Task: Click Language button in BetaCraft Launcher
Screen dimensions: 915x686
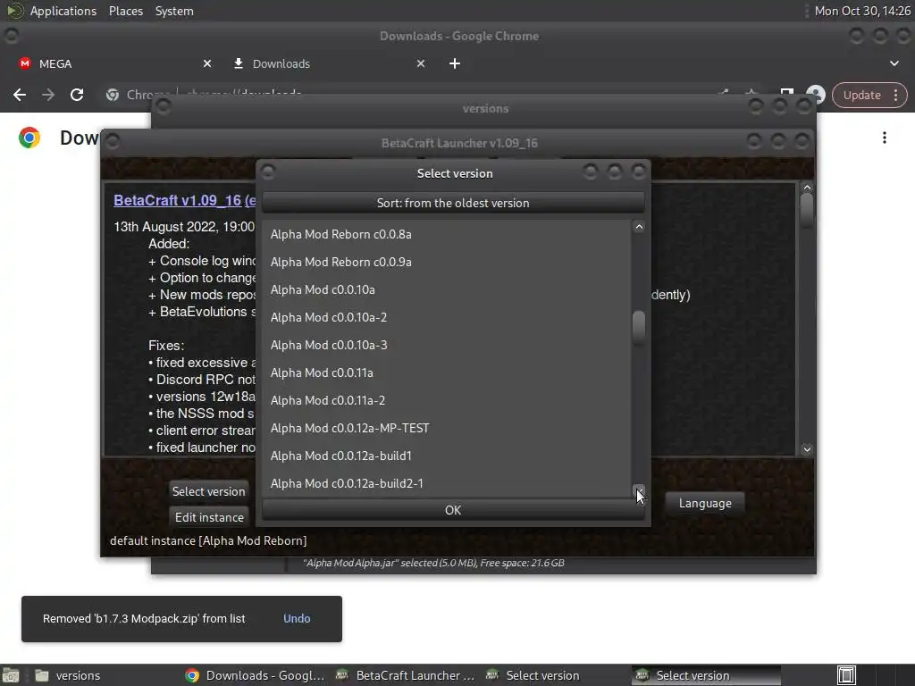Action: tap(705, 503)
